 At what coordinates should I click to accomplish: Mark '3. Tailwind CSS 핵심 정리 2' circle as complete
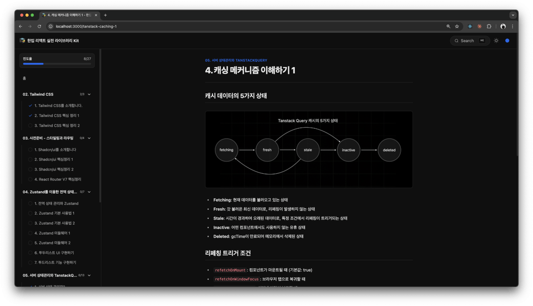pos(30,126)
